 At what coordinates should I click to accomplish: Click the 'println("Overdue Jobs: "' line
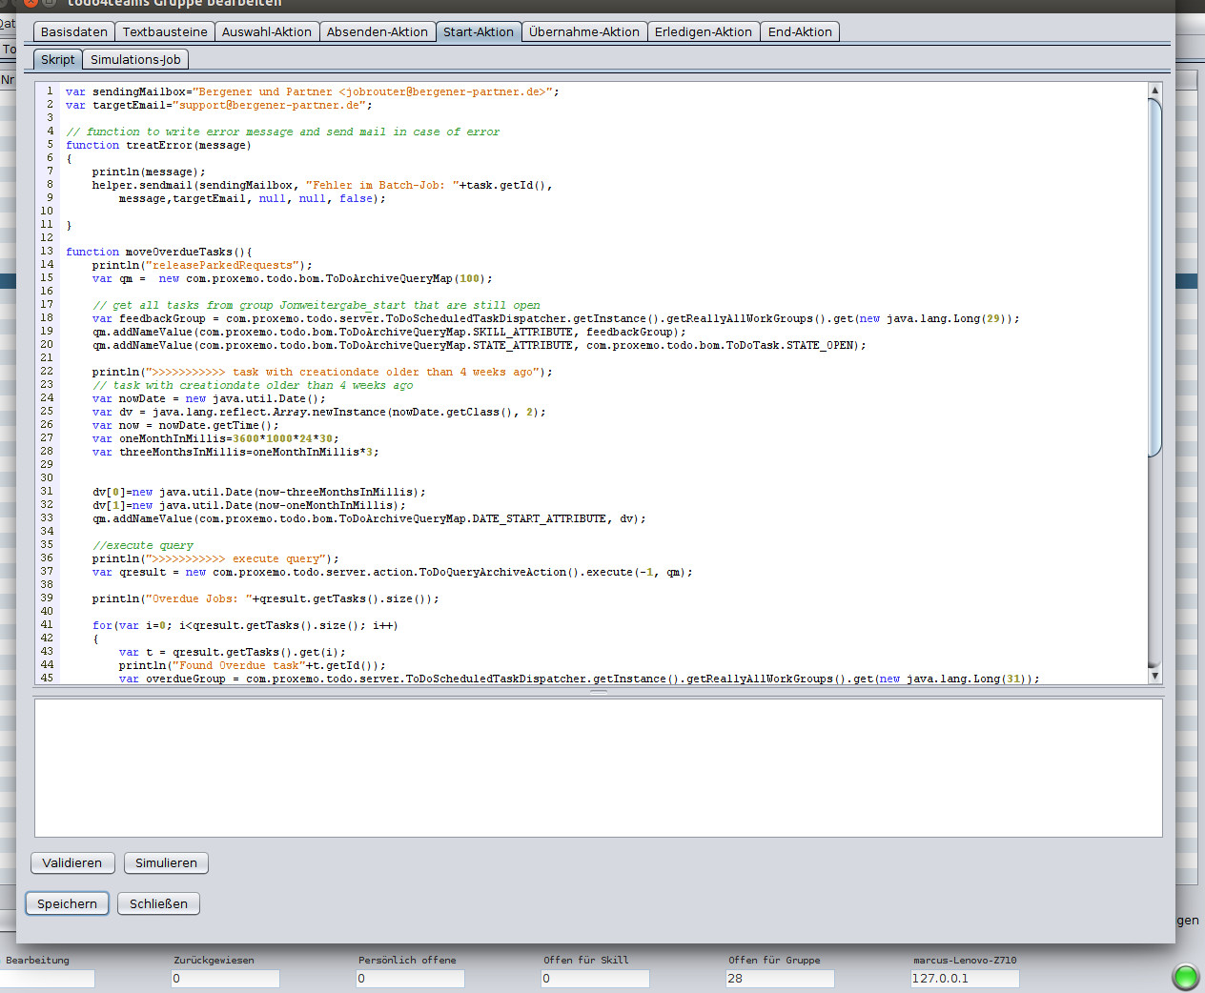(x=266, y=598)
